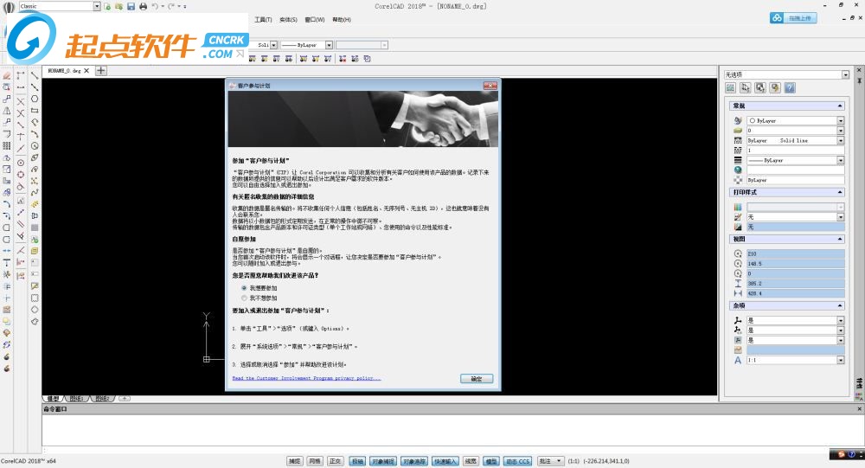The width and height of the screenshot is (865, 468).
Task: Click the last layer toolbar icon in the row
Action: pyautogui.click(x=368, y=59)
